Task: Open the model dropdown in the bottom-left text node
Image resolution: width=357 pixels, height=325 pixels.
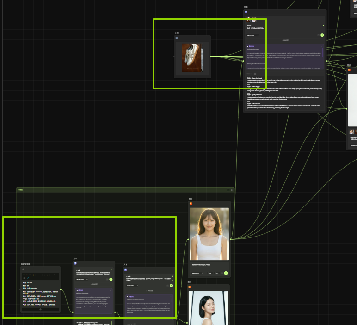Action: [x=82, y=279]
